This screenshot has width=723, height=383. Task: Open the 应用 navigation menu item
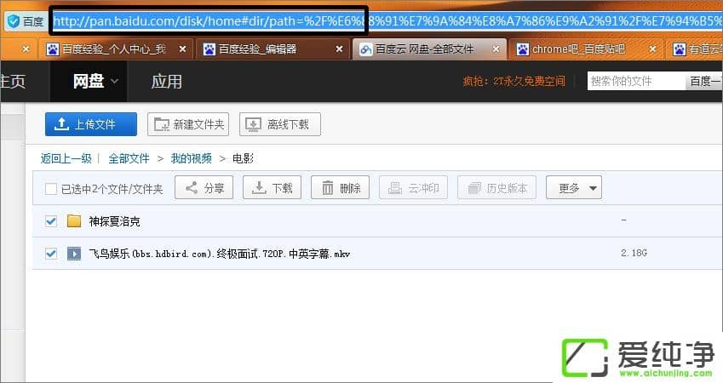click(x=166, y=82)
